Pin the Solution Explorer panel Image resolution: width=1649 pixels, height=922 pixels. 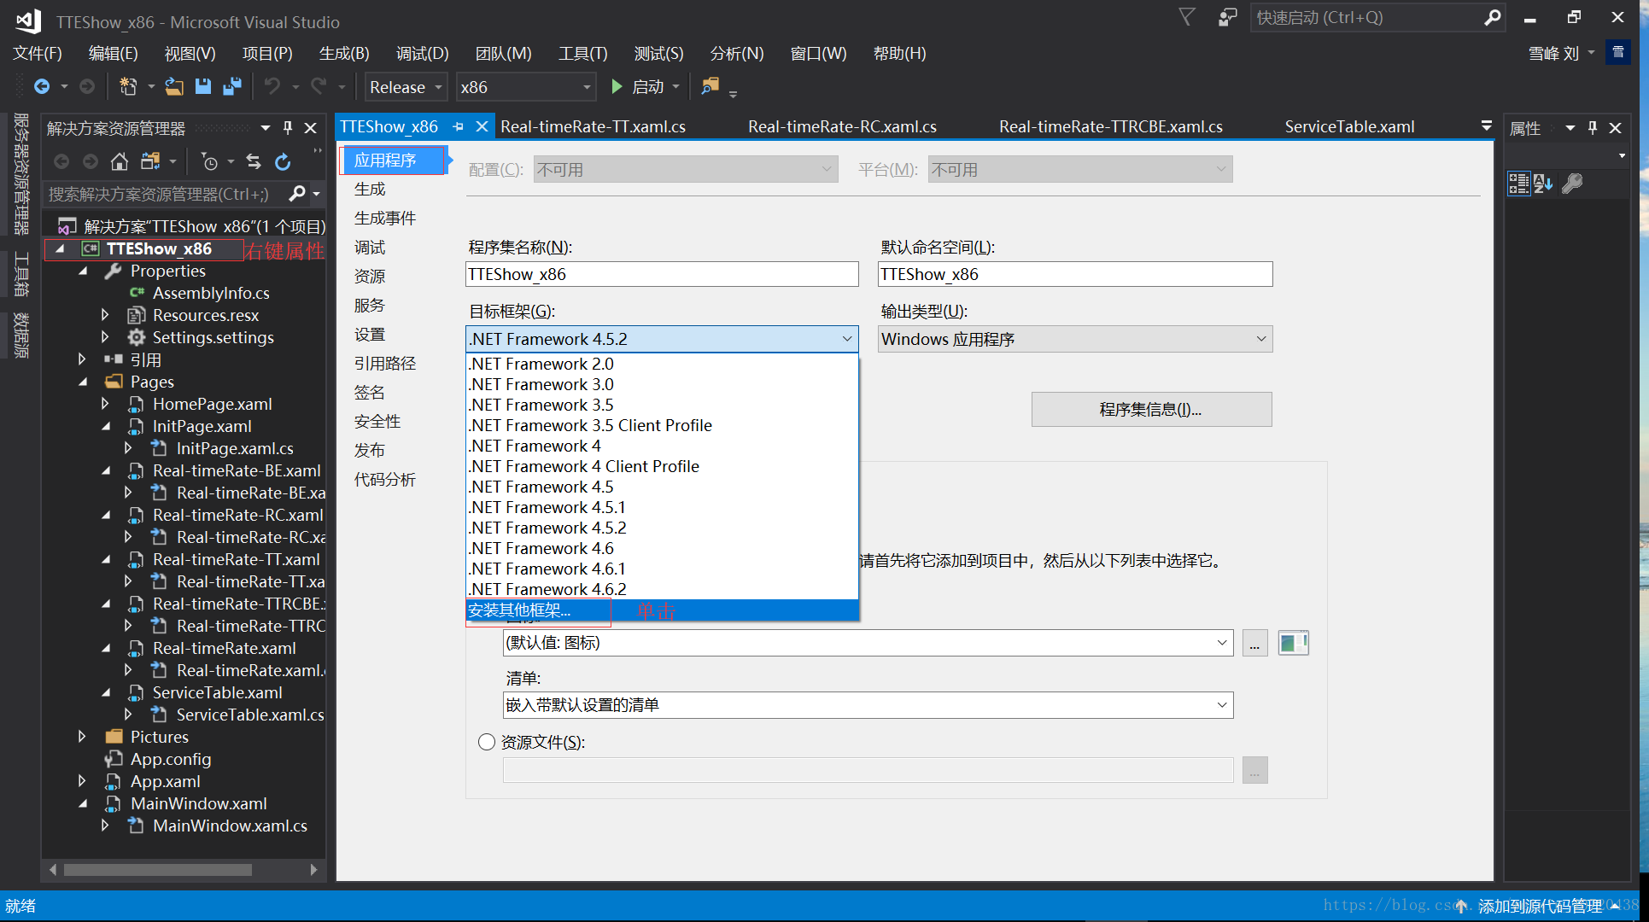(x=288, y=128)
